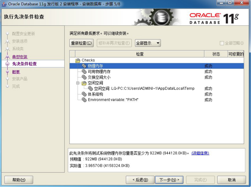Click the 修补并再次检查(F) button
This screenshot has height=187, width=251.
(x=114, y=43)
